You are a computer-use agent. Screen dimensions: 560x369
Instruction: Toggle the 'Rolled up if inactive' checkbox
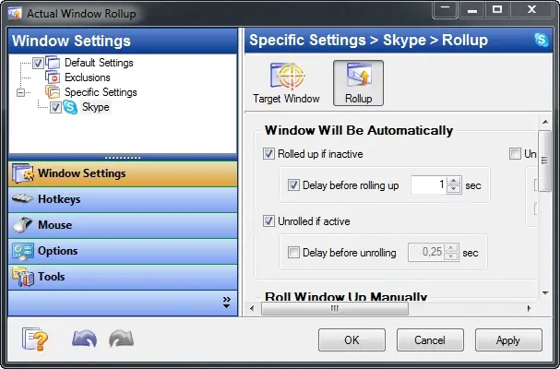pyautogui.click(x=269, y=154)
